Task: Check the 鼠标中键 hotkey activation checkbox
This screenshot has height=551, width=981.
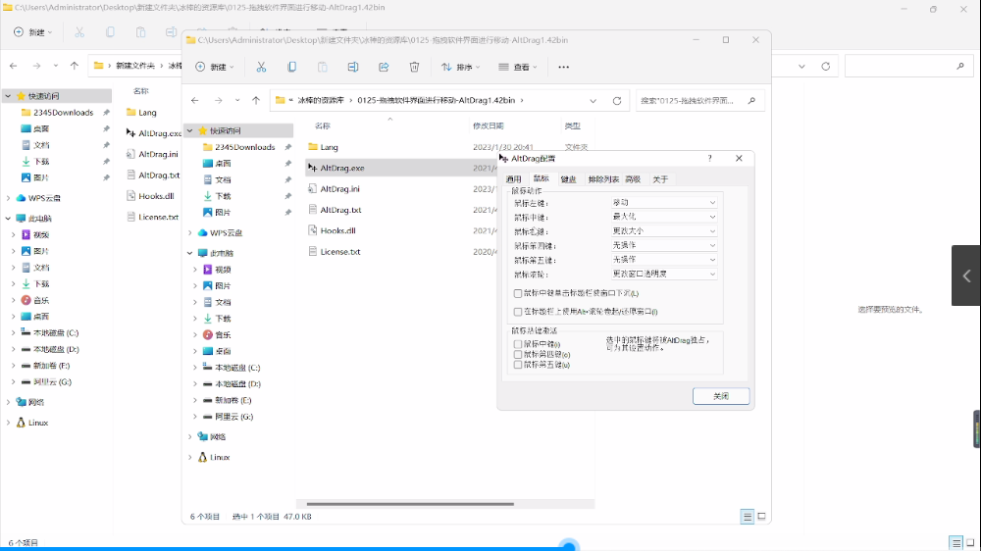Action: pyautogui.click(x=518, y=344)
